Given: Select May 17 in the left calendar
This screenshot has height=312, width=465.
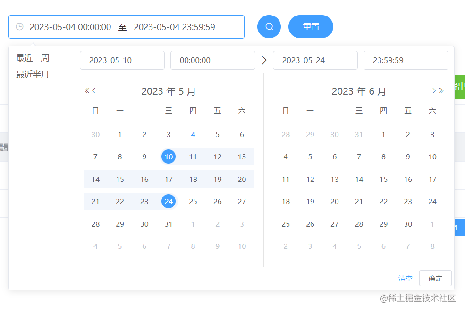Looking at the screenshot, I should (x=169, y=179).
